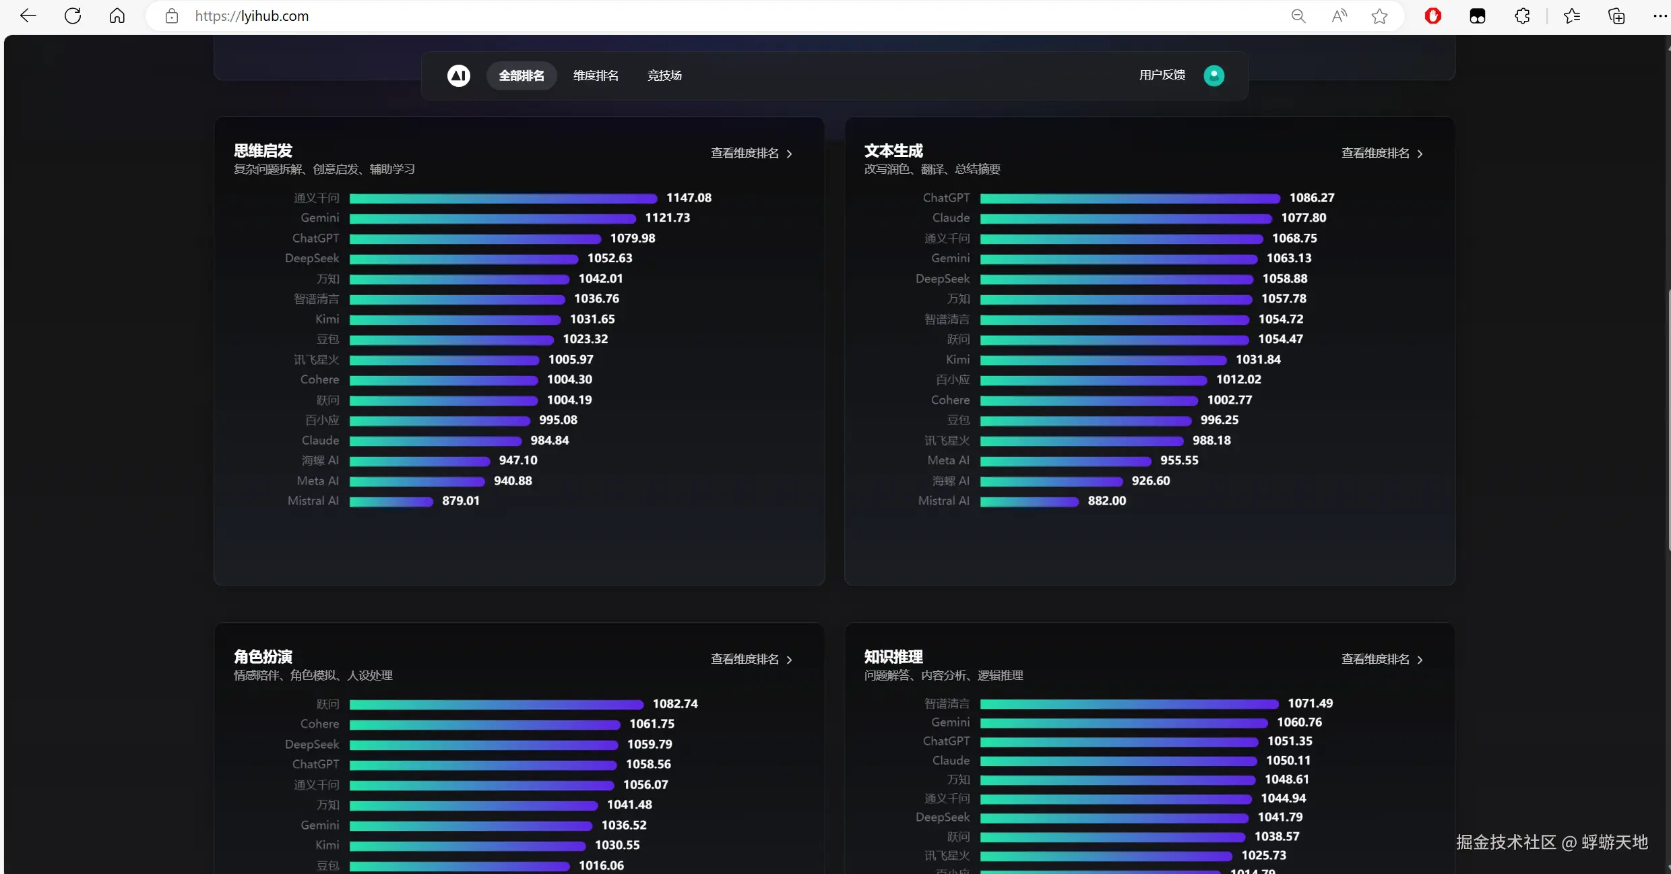Image resolution: width=1671 pixels, height=874 pixels.
Task: Open the browser home page icon
Action: coord(117,15)
